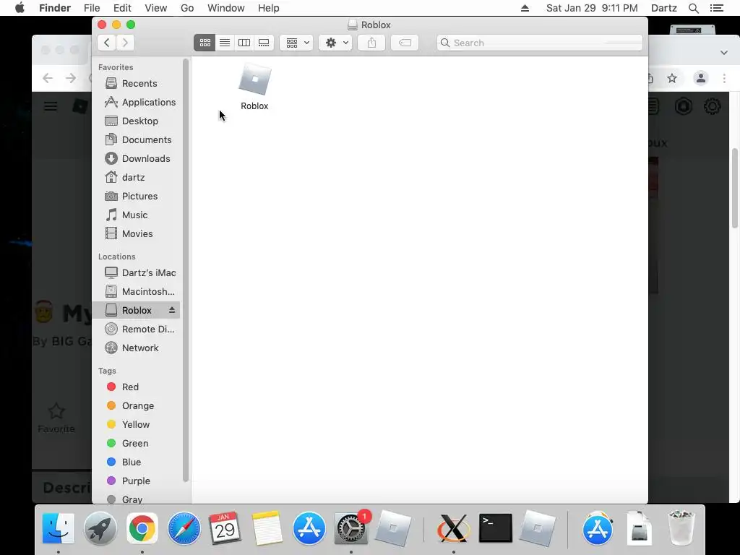This screenshot has height=555, width=740.
Task: Eject the Roblox disk image
Action: coord(172,310)
